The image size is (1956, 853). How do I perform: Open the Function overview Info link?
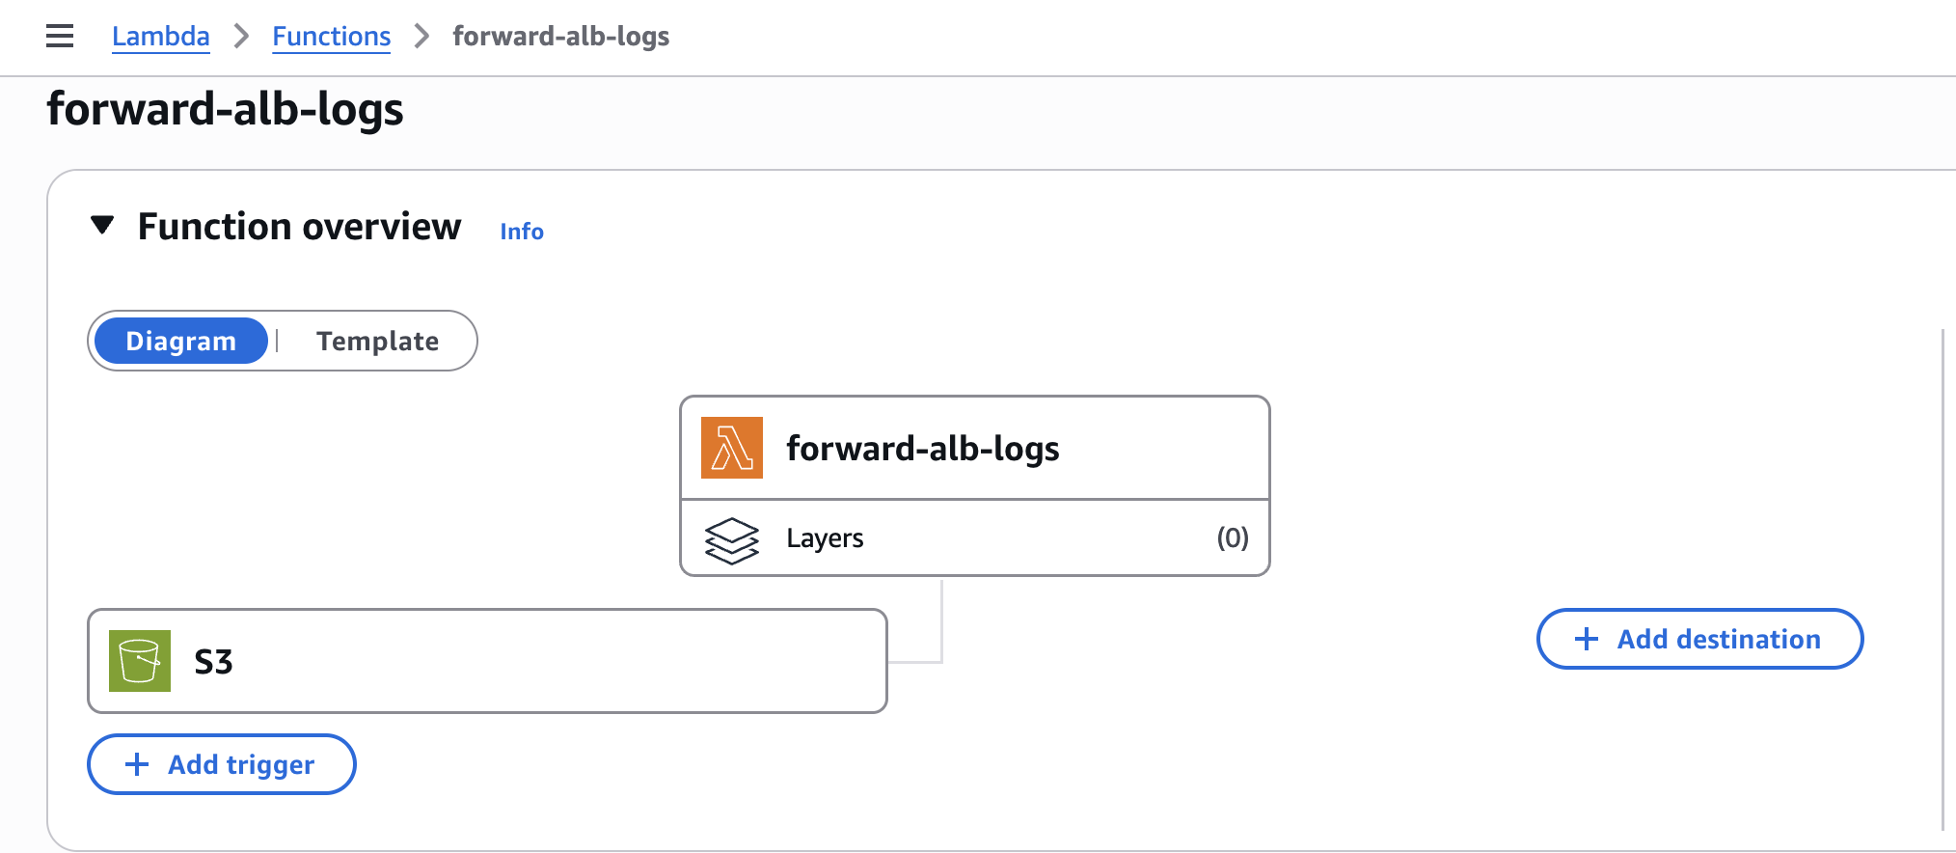[521, 231]
